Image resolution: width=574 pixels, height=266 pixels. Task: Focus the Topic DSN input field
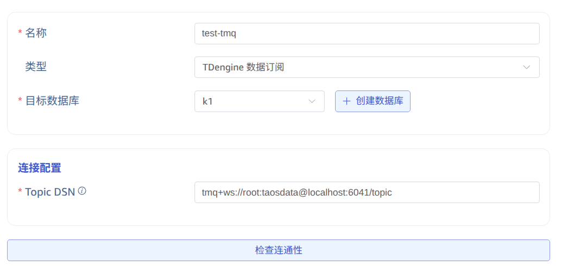(x=367, y=192)
